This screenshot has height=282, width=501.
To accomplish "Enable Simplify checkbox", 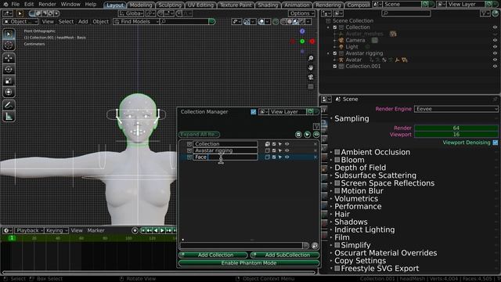I will (337, 245).
